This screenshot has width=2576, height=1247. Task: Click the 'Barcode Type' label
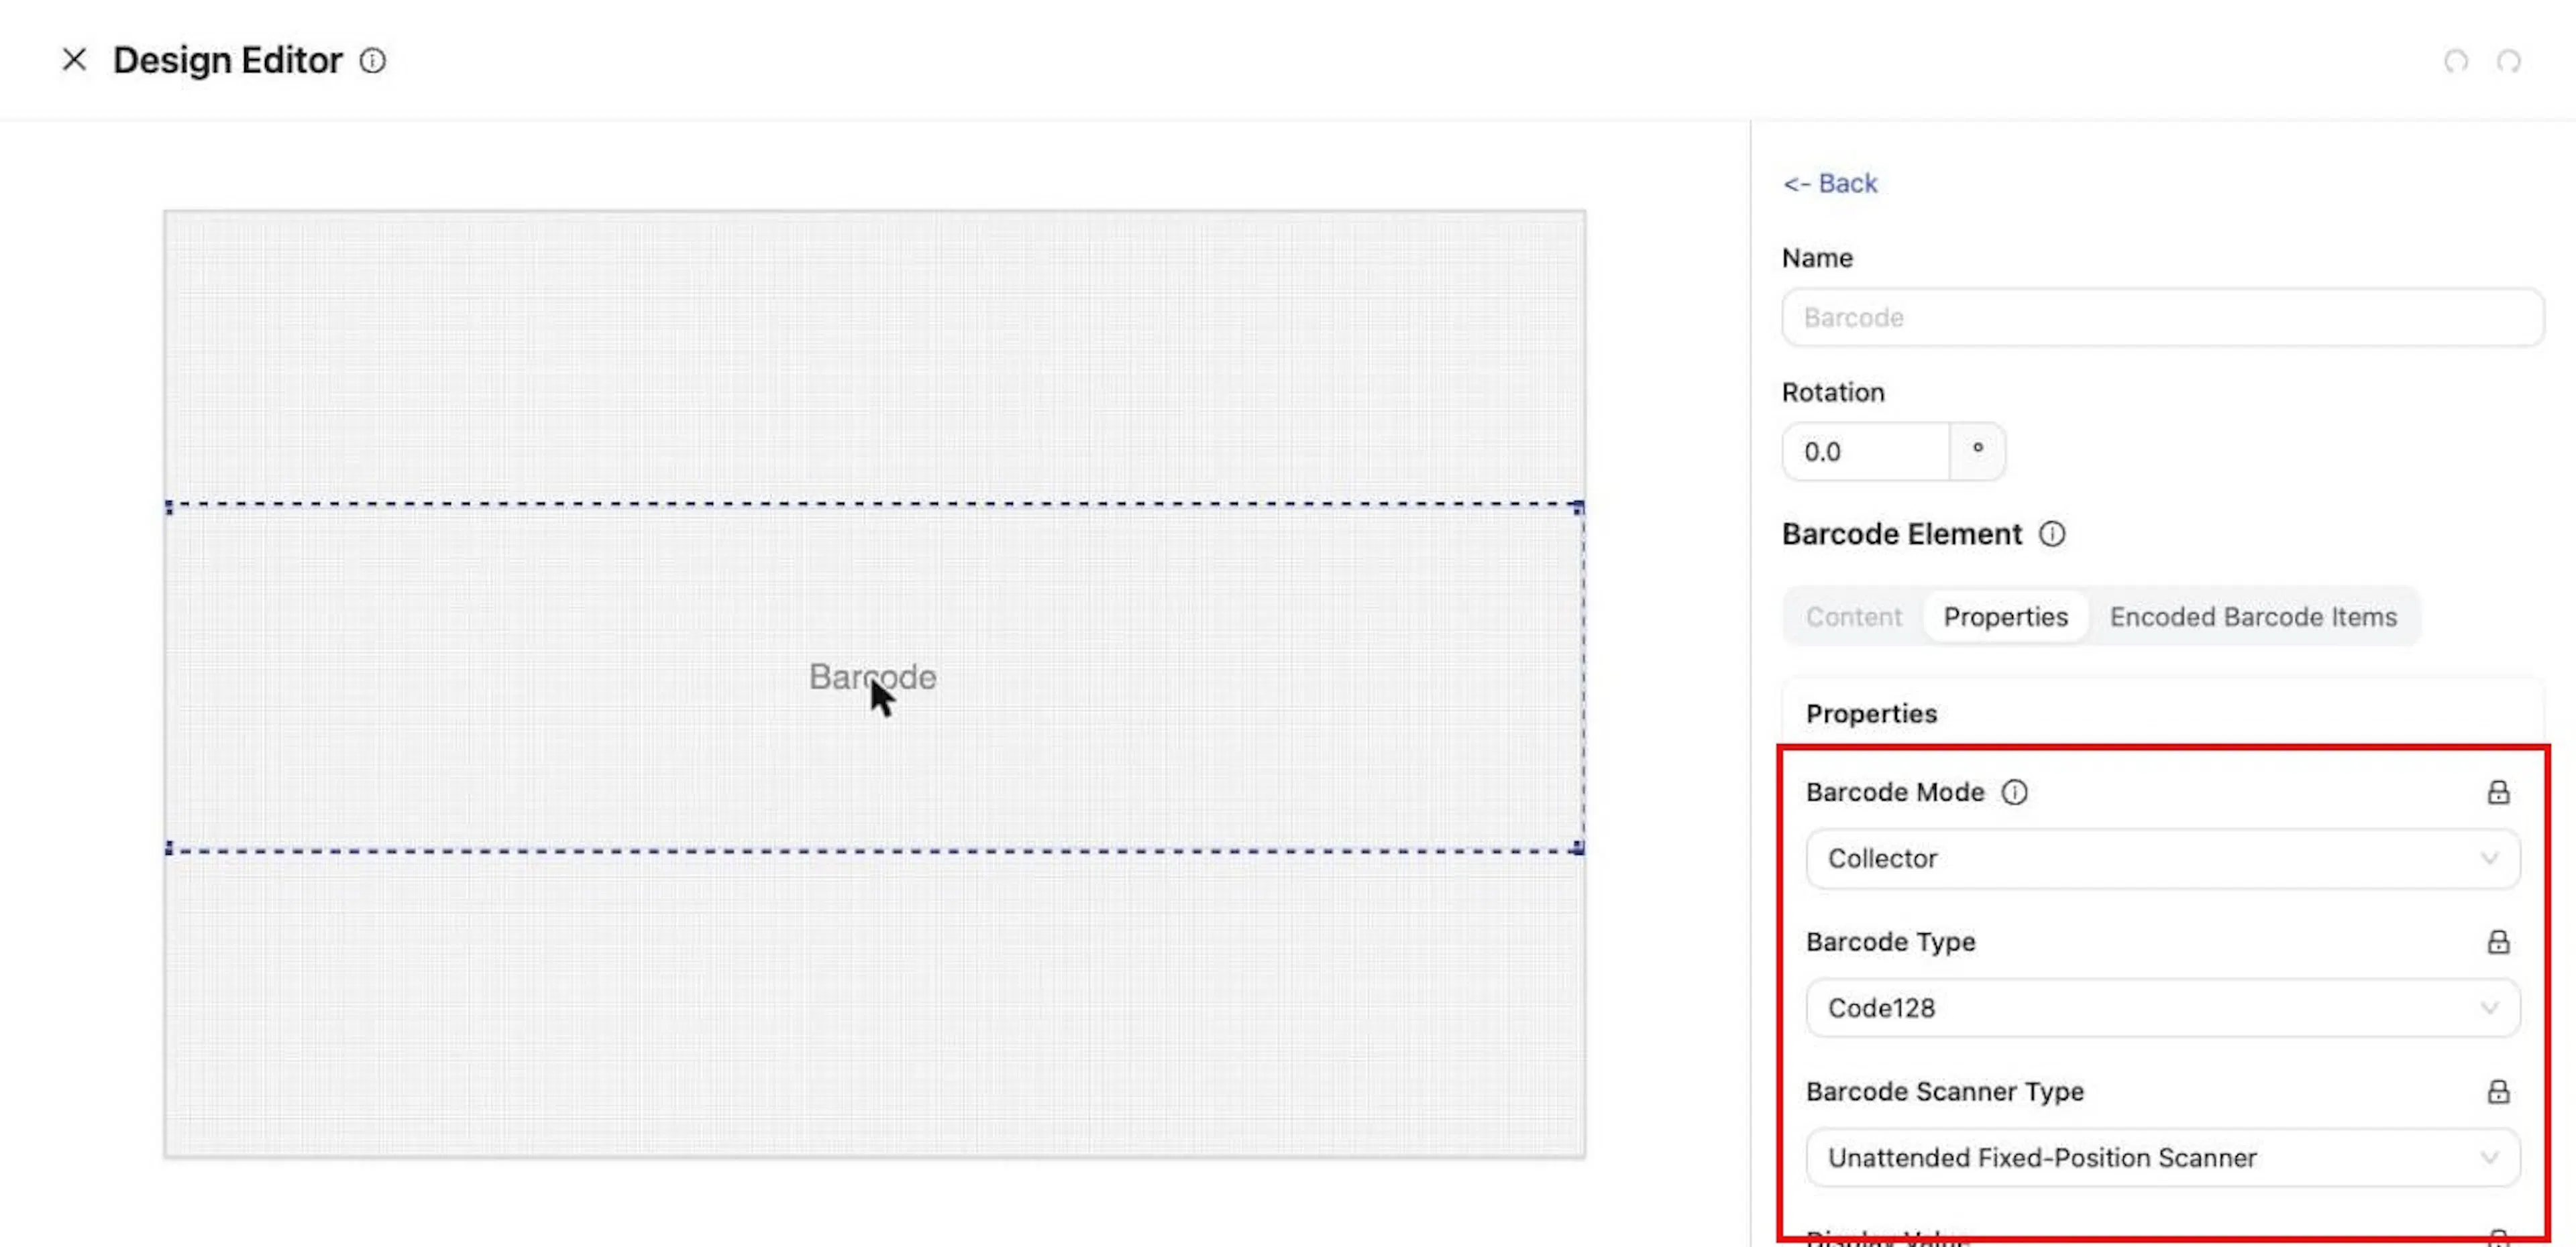[1890, 942]
